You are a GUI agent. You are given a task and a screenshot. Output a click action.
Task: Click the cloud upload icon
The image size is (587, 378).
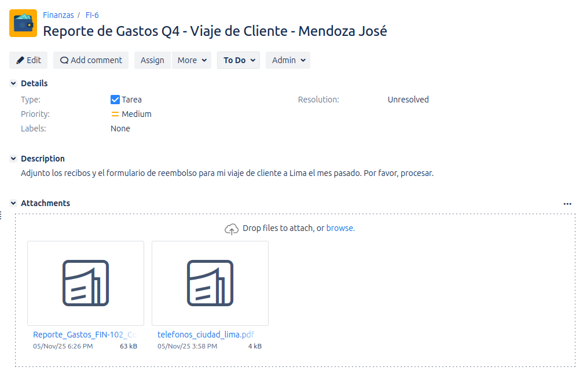[232, 229]
